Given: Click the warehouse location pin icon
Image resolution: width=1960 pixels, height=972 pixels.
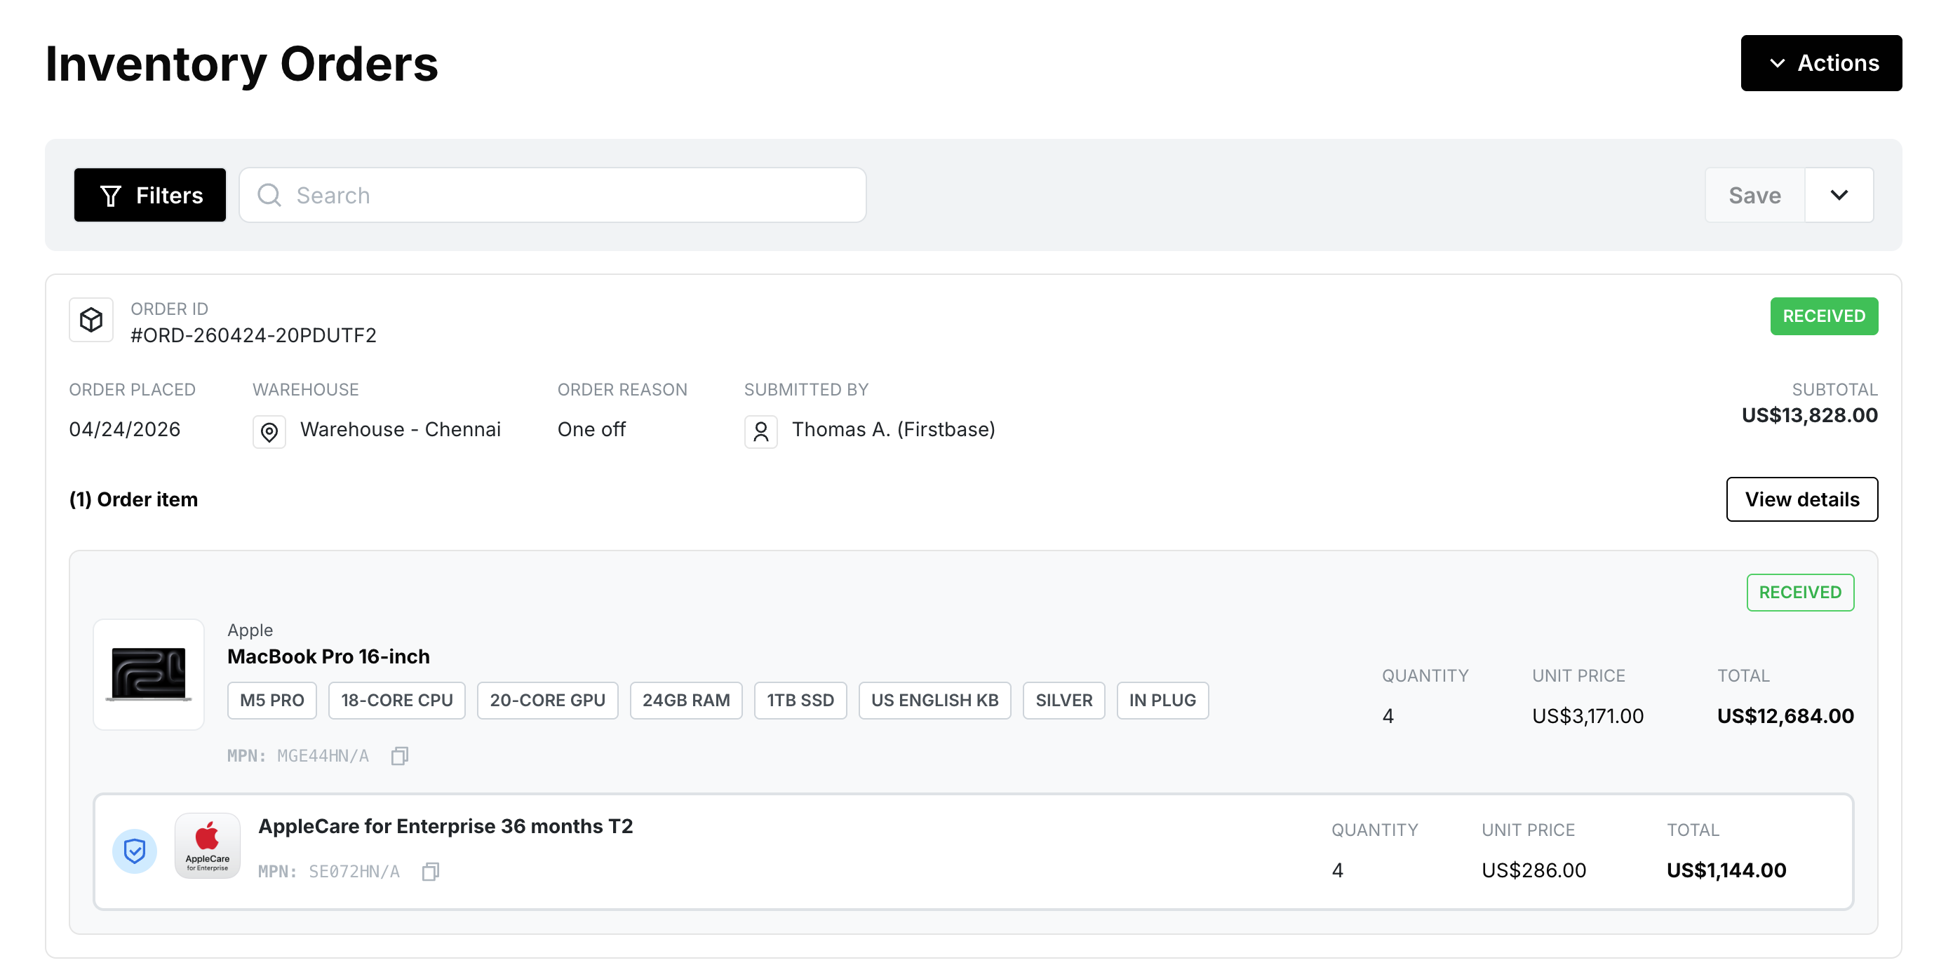Looking at the screenshot, I should tap(269, 431).
